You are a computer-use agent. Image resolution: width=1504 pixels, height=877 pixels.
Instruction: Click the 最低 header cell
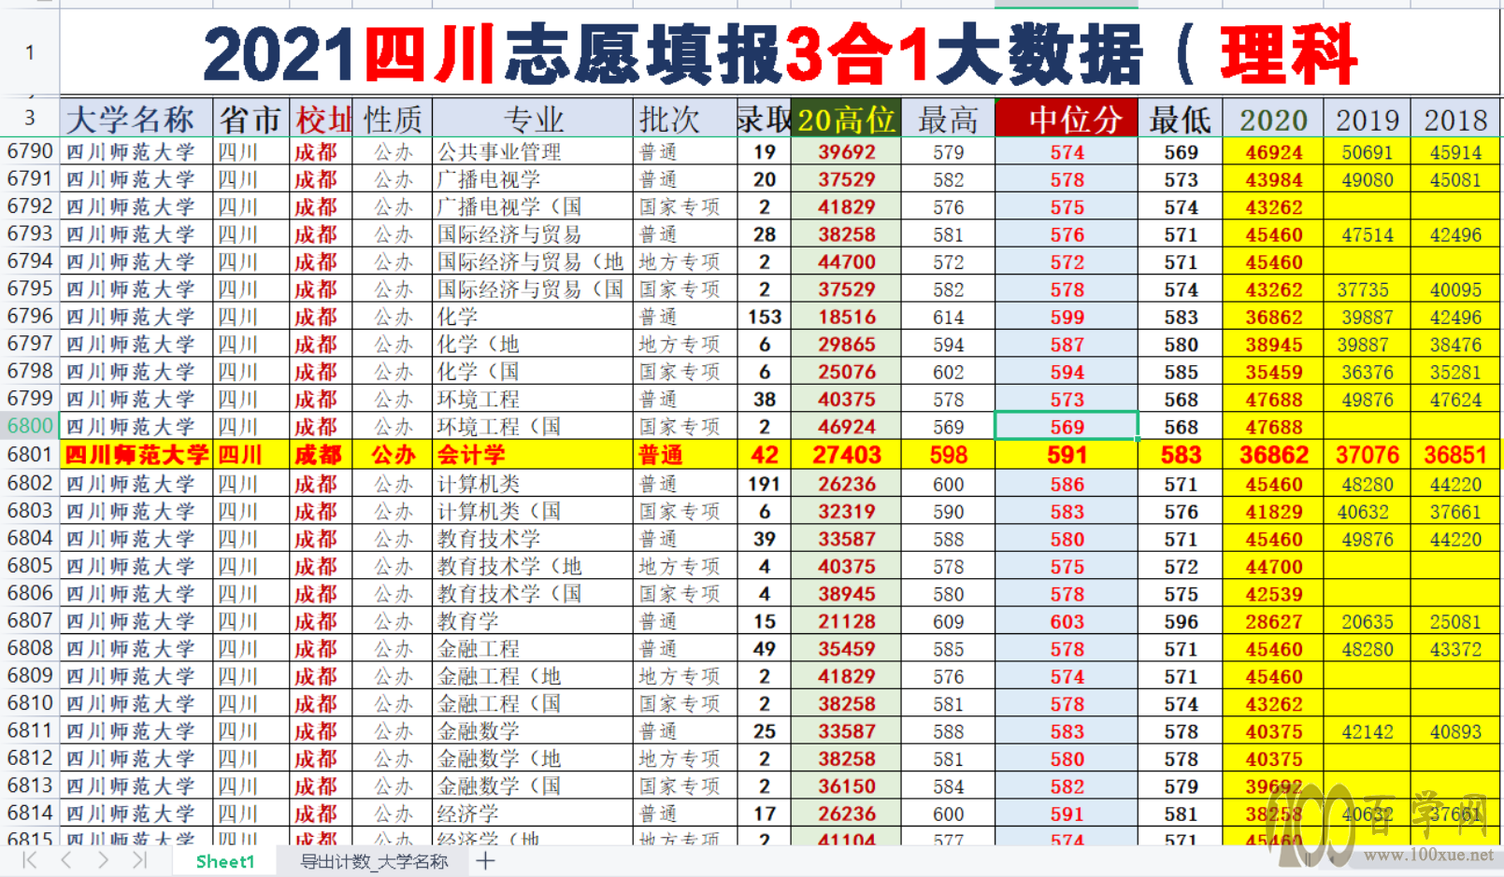pyautogui.click(x=1181, y=119)
